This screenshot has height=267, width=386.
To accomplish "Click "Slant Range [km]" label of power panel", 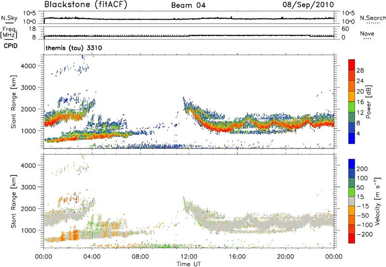I will (x=14, y=102).
